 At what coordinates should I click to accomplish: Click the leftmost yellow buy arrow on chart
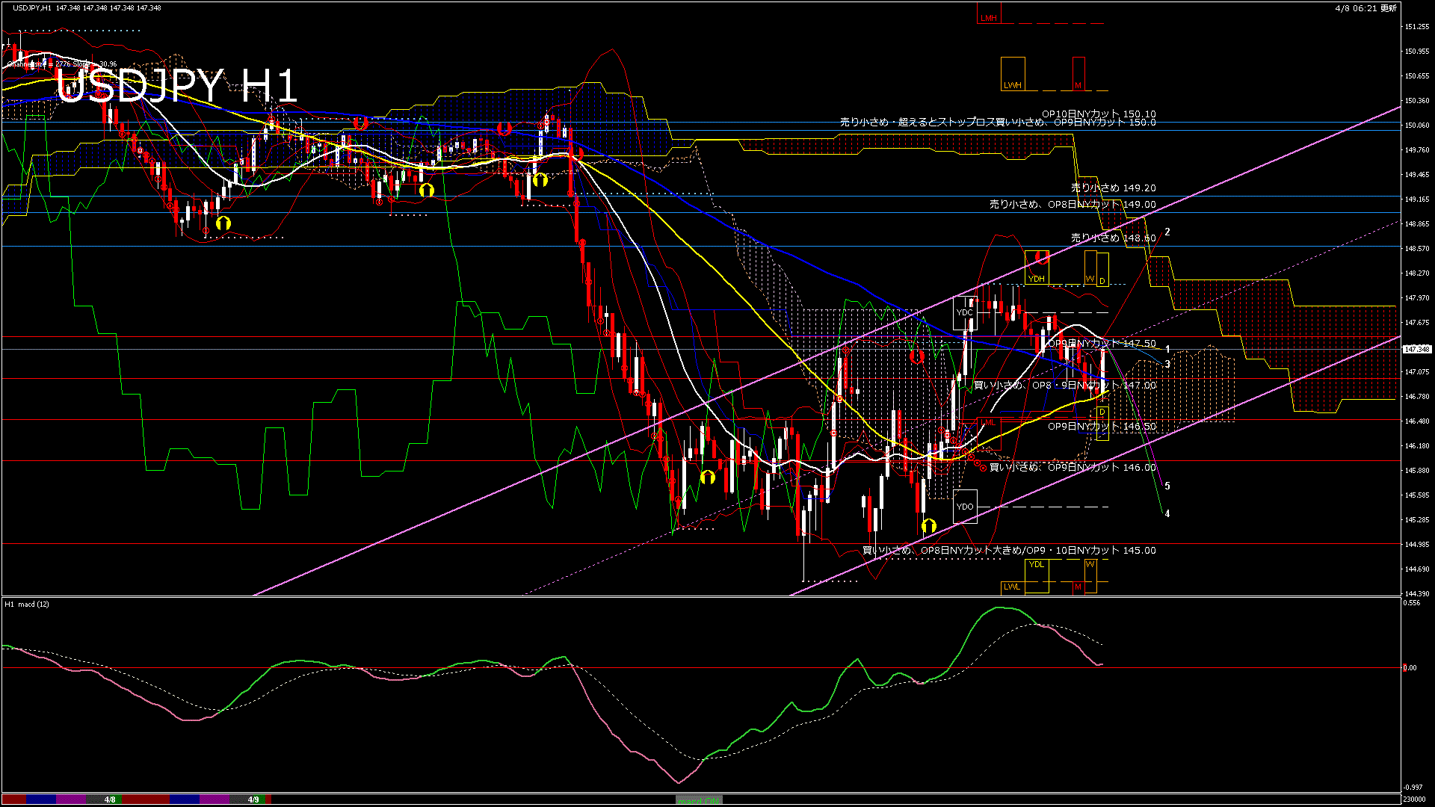[x=223, y=223]
